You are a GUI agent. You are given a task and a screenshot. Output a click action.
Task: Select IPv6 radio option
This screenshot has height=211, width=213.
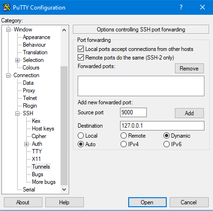click(166, 144)
